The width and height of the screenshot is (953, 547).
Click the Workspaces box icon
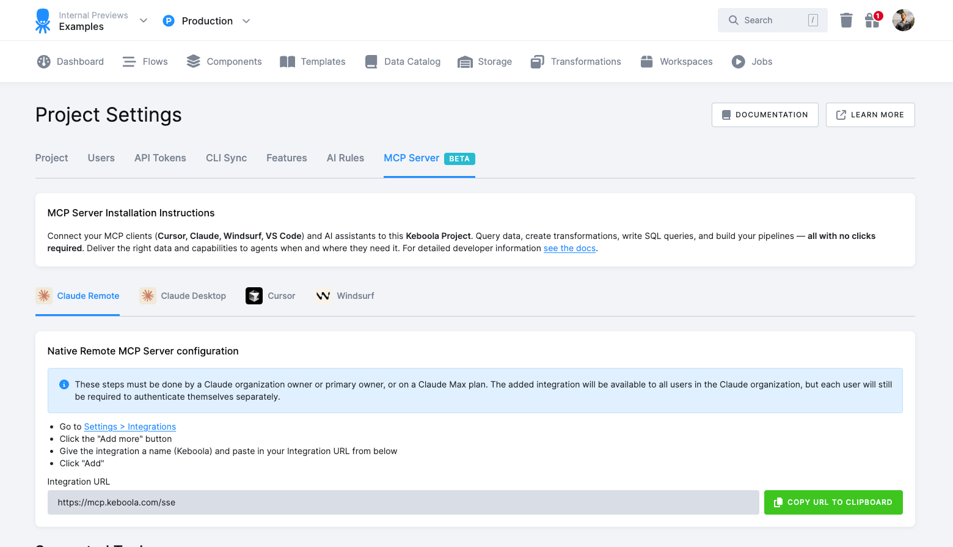click(x=647, y=62)
